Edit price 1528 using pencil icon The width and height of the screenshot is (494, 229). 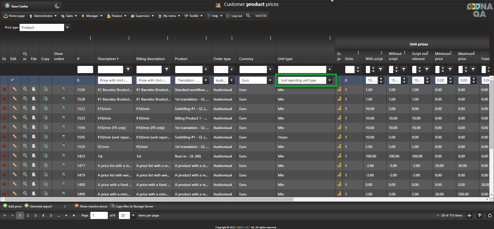(x=15, y=99)
